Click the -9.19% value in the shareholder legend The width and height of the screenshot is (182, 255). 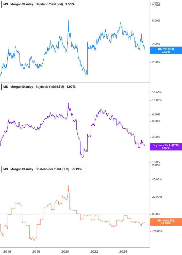coord(77,169)
